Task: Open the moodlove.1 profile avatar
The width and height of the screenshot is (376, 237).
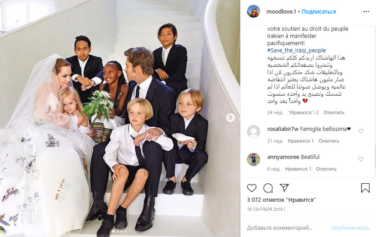Action: [x=253, y=11]
